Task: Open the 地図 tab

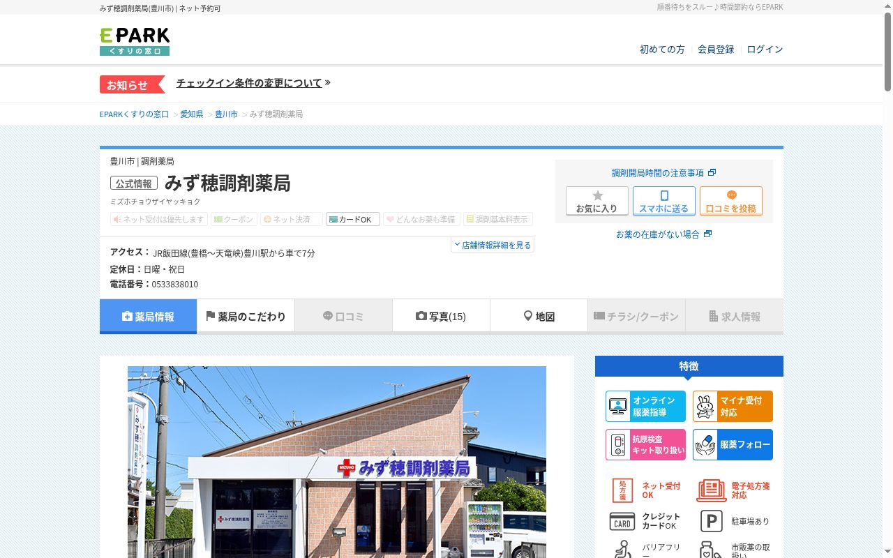Action: [539, 316]
